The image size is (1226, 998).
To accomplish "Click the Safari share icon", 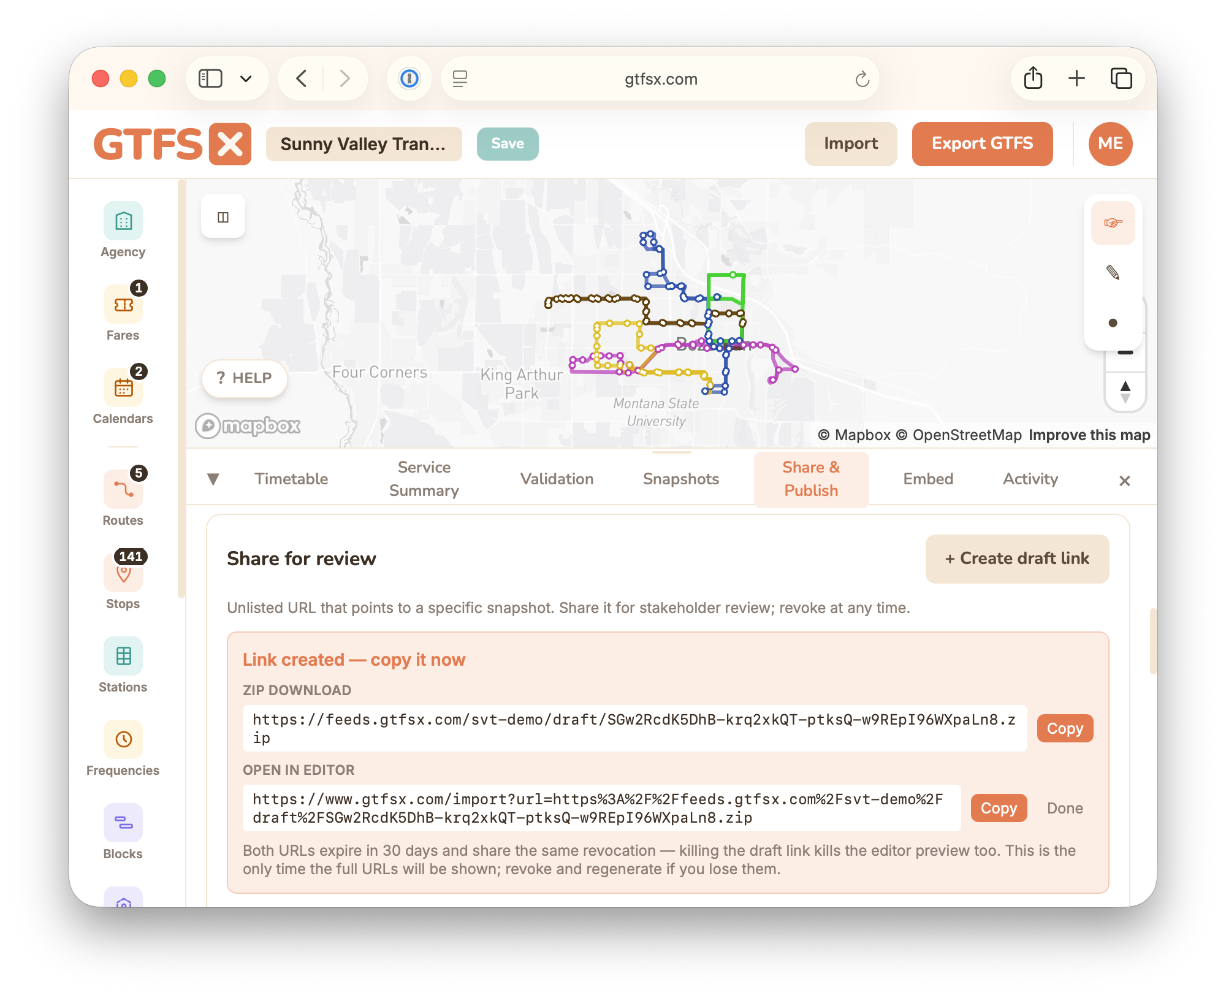I will 1033,78.
